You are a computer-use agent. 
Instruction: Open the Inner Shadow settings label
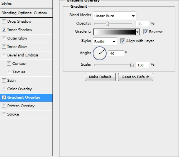coord(20,30)
